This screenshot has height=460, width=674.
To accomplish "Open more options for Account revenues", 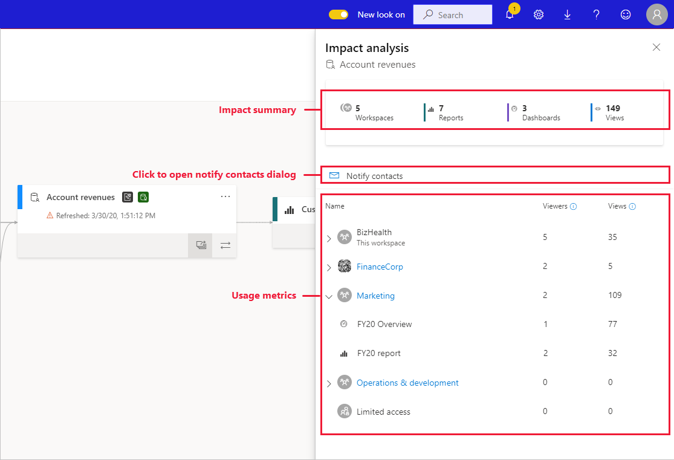I will tap(225, 196).
